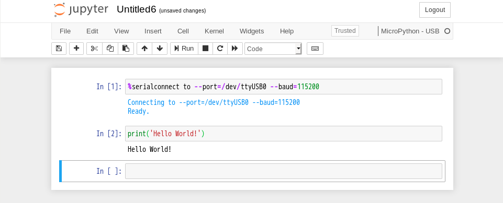Cut selected cell with scissors icon

point(94,49)
